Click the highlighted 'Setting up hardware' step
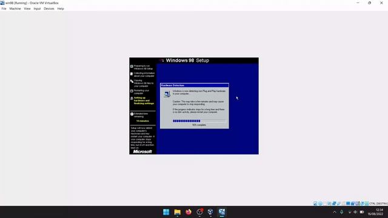Screen dimensions: 388x218 point(142,101)
